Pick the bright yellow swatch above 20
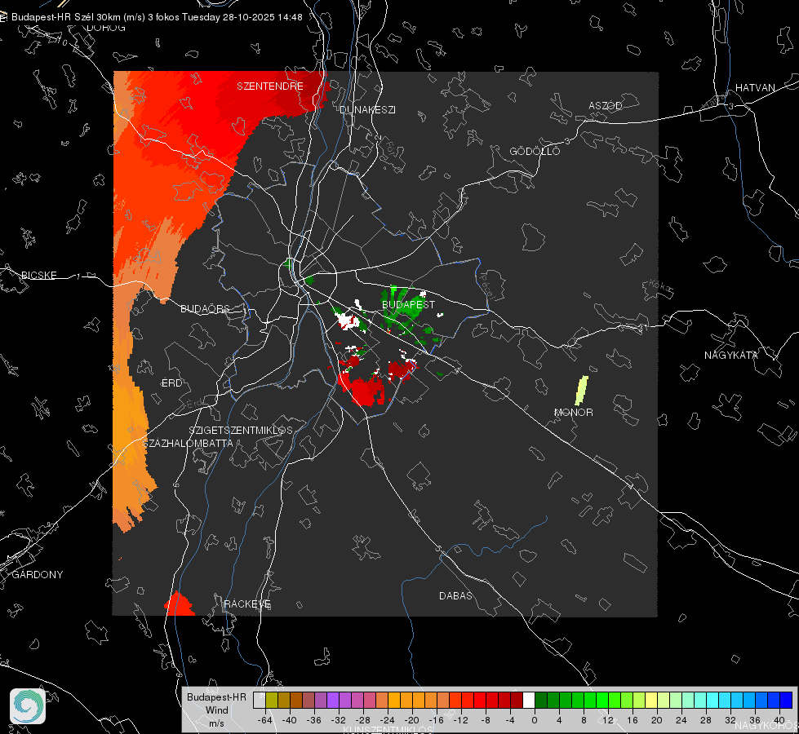Image resolution: width=799 pixels, height=734 pixels. [x=651, y=701]
